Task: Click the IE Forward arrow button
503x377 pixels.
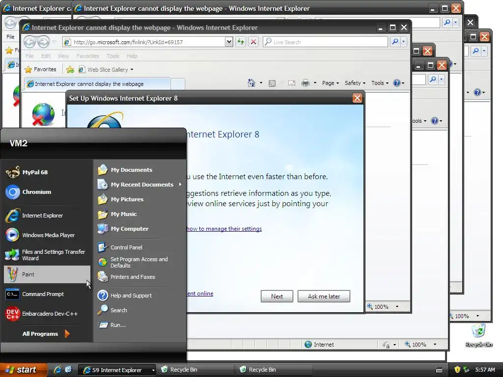Action: 43,42
